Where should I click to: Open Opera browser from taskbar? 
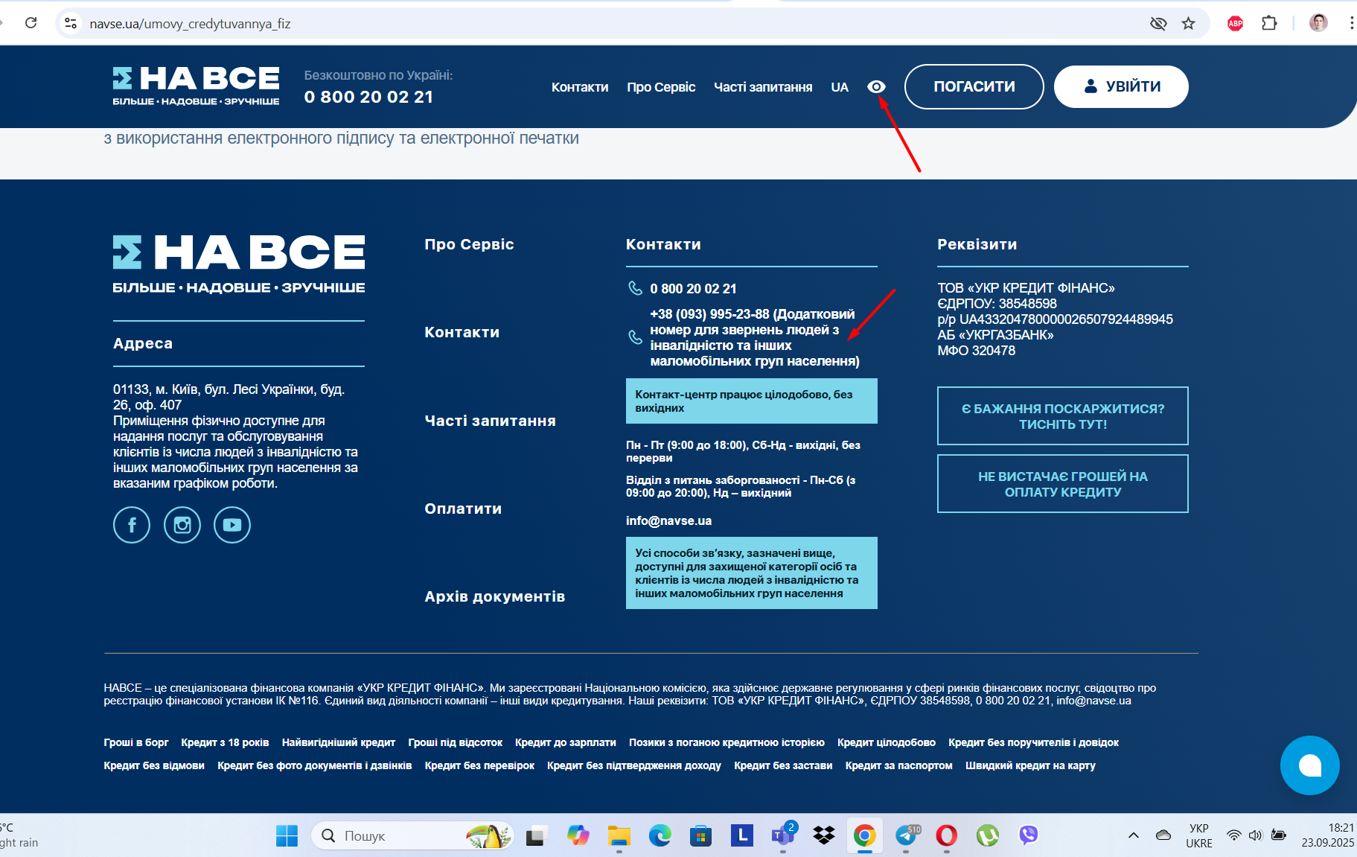tap(946, 835)
